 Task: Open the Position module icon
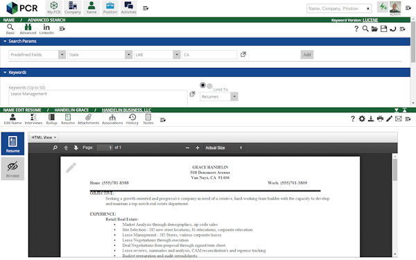click(x=110, y=8)
